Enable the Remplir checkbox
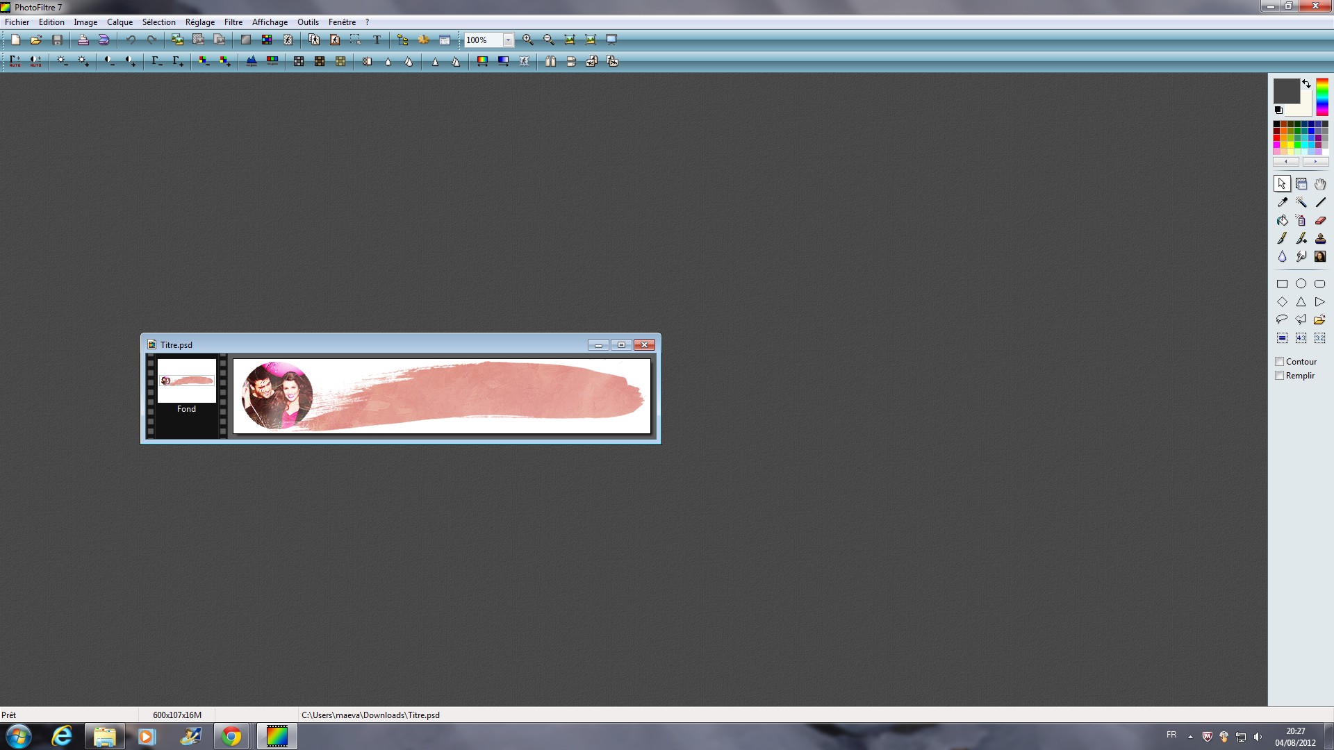This screenshot has height=750, width=1334. tap(1279, 375)
